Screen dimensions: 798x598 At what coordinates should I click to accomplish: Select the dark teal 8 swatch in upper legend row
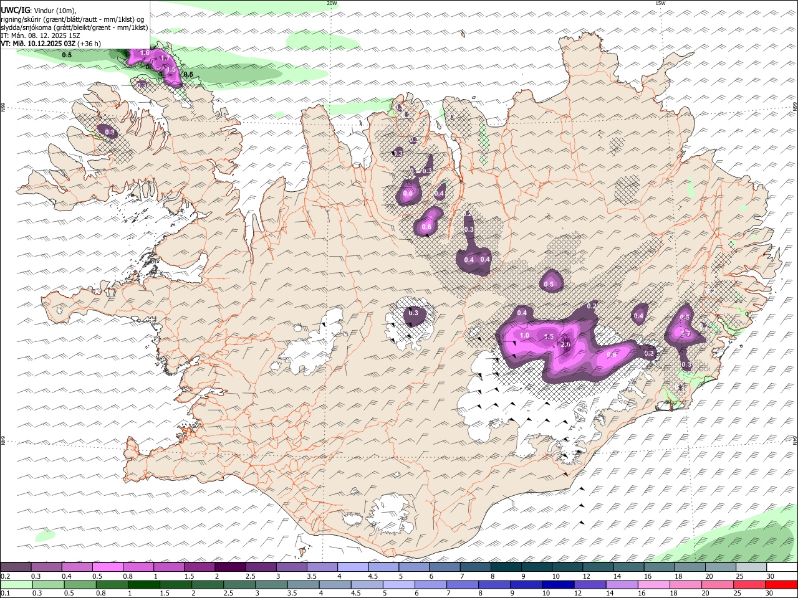tap(506, 567)
